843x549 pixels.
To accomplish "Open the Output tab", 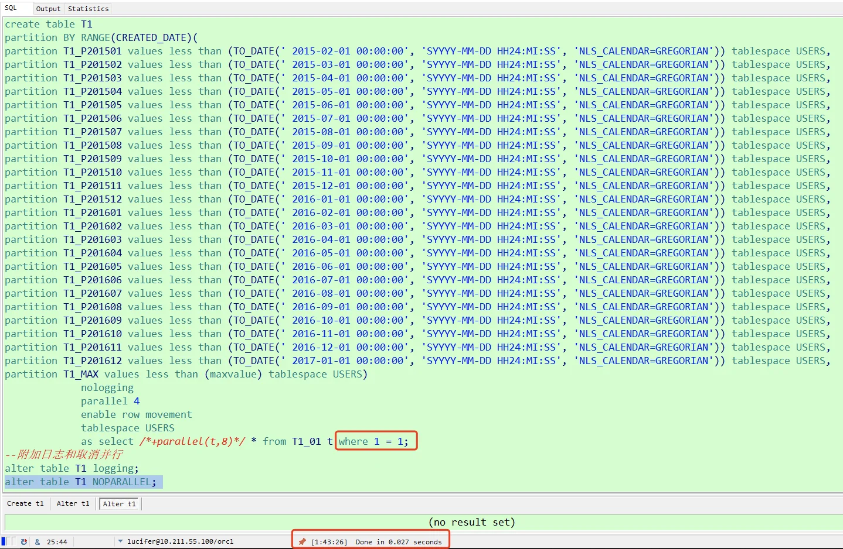I will 48,9.
